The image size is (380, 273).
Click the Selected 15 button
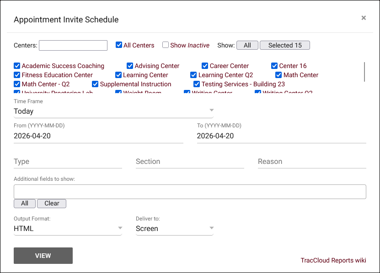284,45
